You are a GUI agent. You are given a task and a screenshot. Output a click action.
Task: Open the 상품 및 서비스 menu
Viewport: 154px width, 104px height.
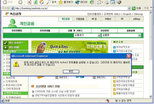coord(75,31)
